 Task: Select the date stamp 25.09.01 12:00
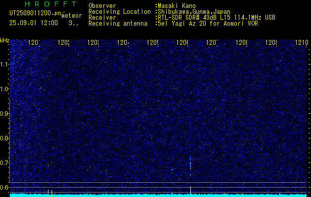pyautogui.click(x=34, y=23)
